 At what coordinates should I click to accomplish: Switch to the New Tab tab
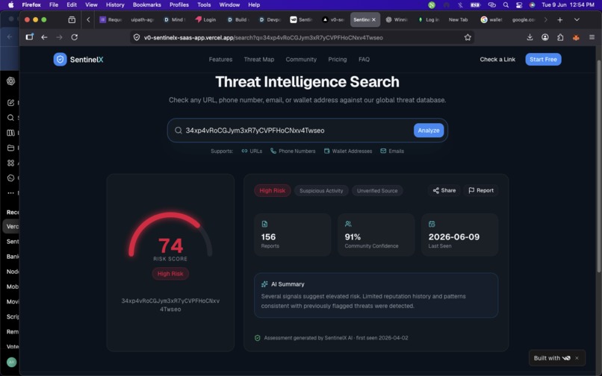coord(458,19)
